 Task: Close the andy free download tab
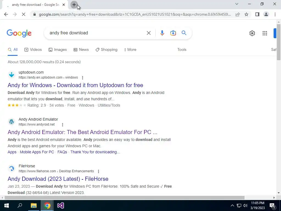click(x=64, y=5)
